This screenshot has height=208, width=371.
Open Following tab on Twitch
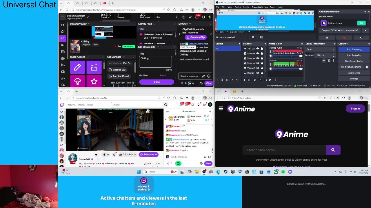pyautogui.click(x=71, y=105)
